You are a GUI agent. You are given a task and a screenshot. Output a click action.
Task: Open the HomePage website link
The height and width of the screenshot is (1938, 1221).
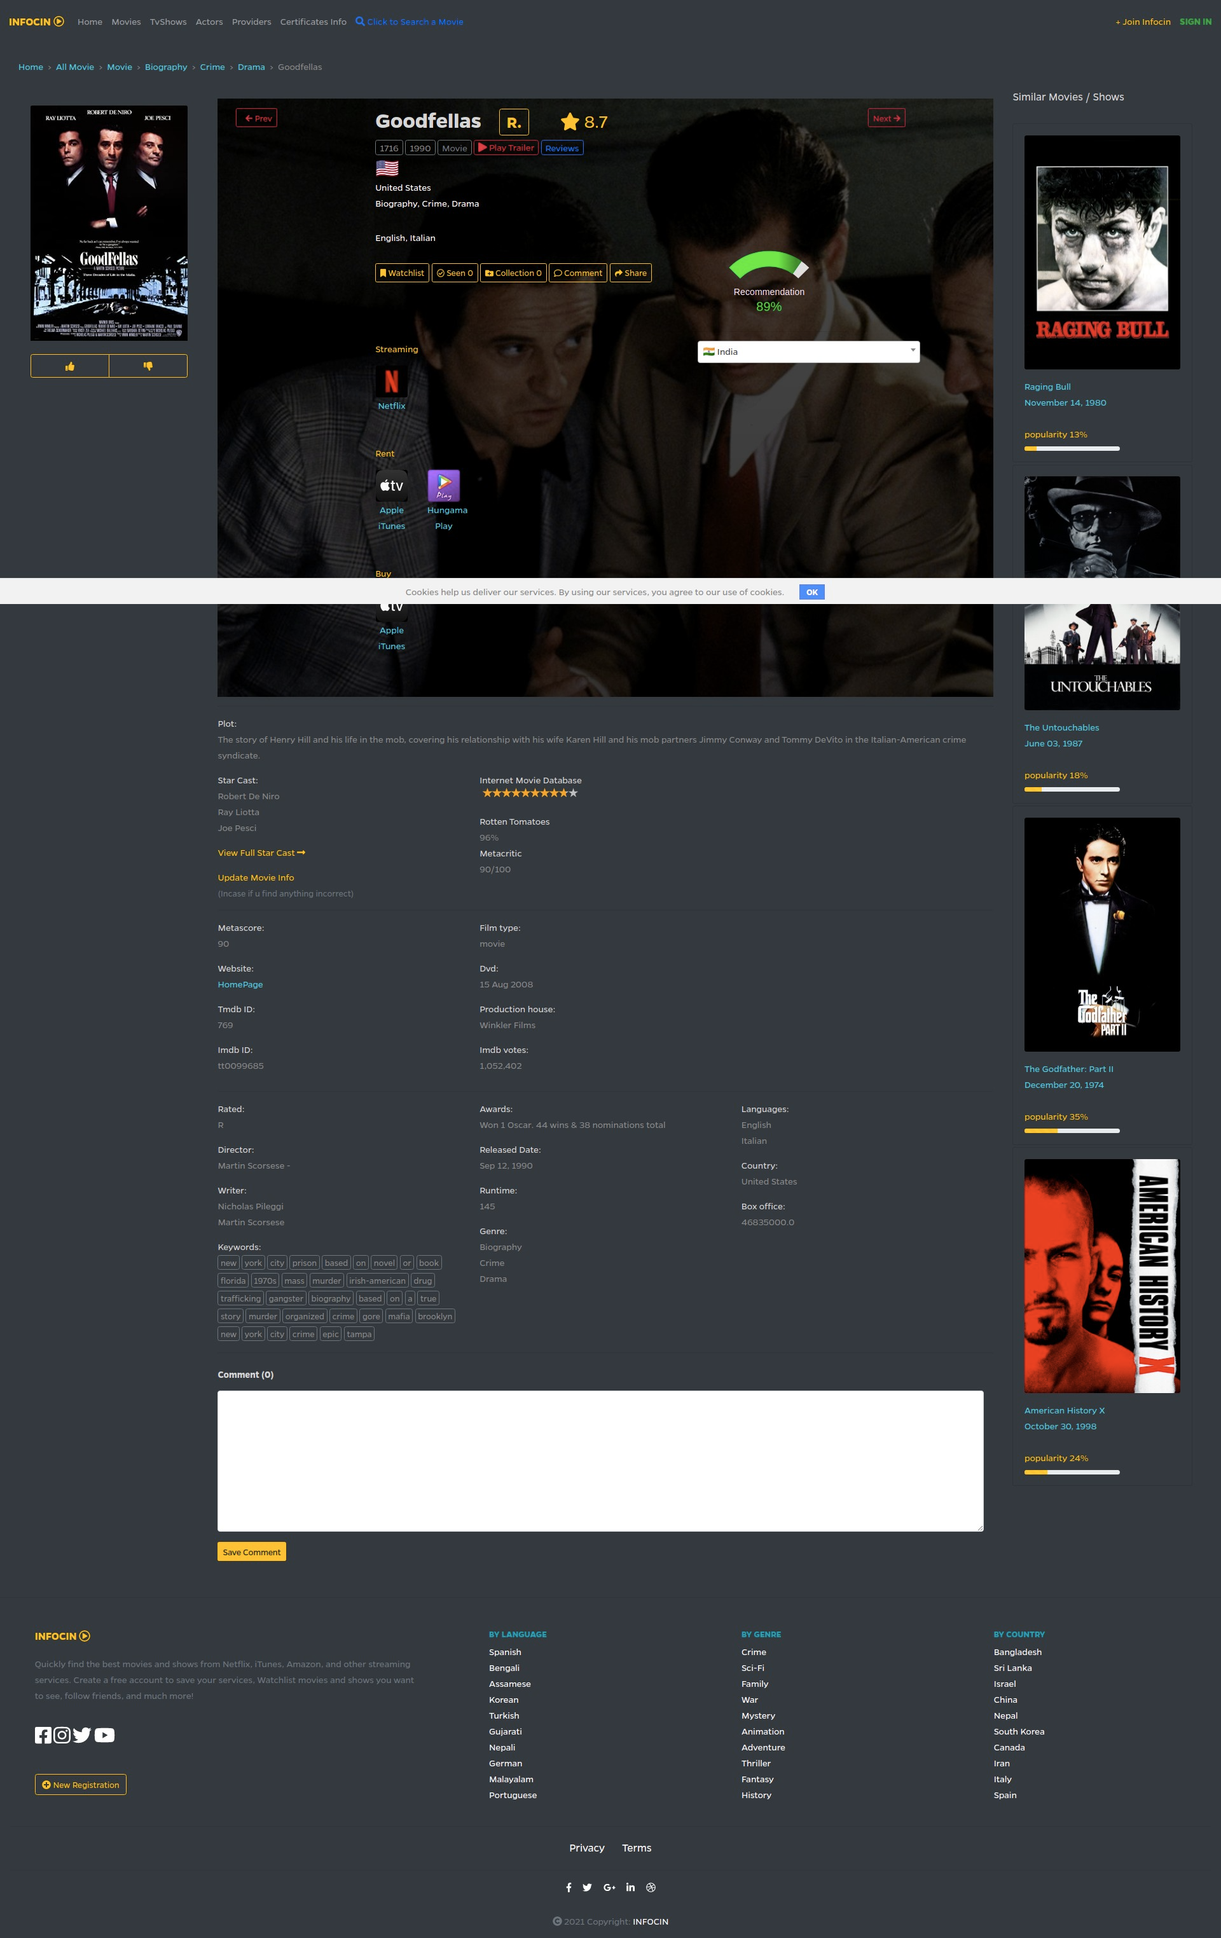click(x=240, y=984)
